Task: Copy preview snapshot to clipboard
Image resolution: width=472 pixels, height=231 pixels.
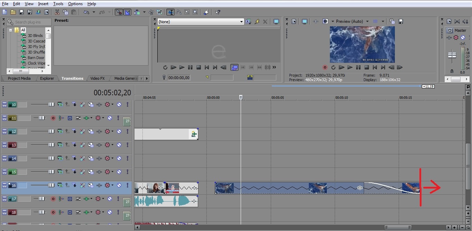Action: 392,21
